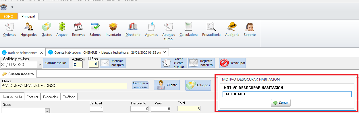Image resolution: width=359 pixels, height=113 pixels.
Task: Click the Cambiar a empresa button
Action: coord(140,85)
